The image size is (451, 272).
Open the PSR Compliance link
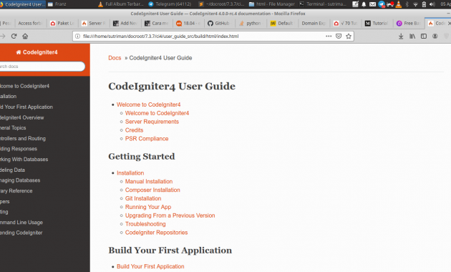tap(147, 139)
